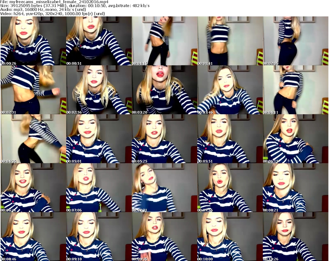
Task: Open the frame at 00:06:15
Action: tap(296, 139)
